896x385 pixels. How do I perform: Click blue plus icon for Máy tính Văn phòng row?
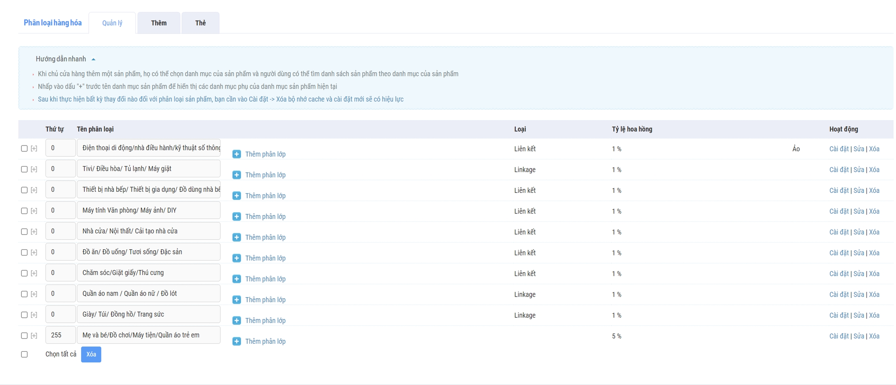(x=236, y=217)
